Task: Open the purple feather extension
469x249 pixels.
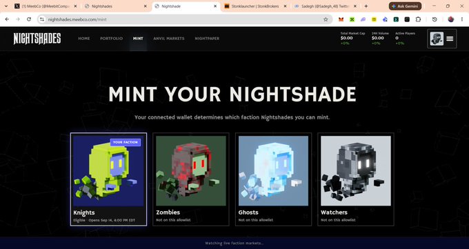Action: (363, 19)
